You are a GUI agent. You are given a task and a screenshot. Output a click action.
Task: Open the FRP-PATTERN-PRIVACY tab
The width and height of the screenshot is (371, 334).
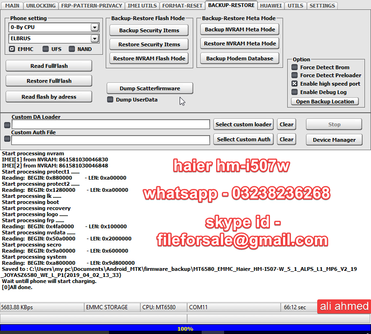[x=92, y=6]
